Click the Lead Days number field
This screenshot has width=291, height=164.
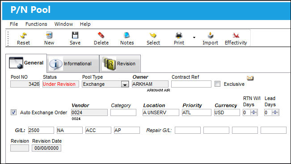click(268, 112)
